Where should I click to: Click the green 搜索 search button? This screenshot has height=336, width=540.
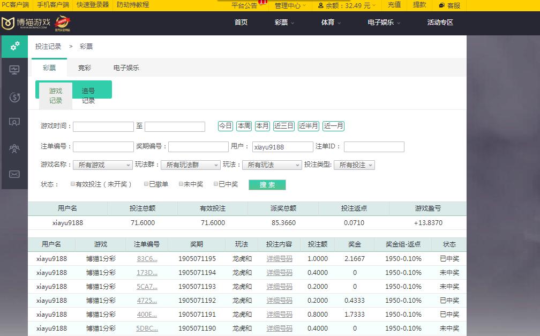click(267, 185)
